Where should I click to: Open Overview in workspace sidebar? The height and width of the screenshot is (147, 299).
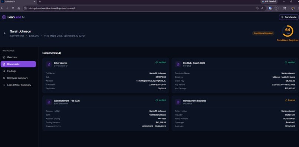[18, 57]
